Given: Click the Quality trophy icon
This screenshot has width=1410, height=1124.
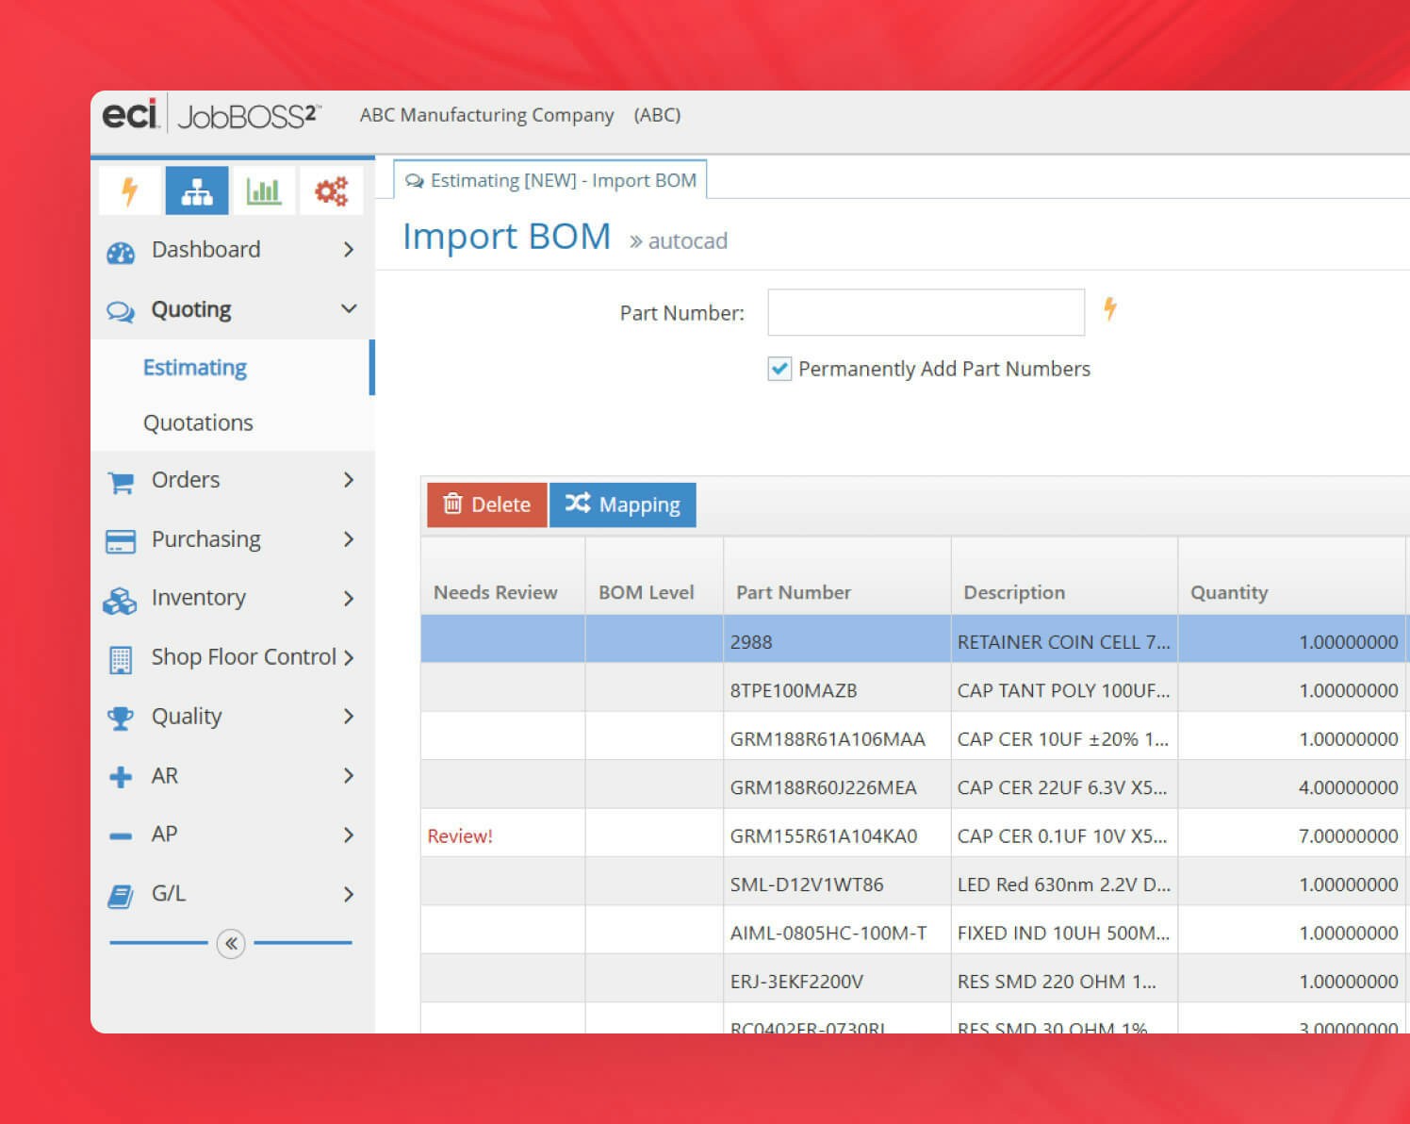Looking at the screenshot, I should tap(121, 719).
